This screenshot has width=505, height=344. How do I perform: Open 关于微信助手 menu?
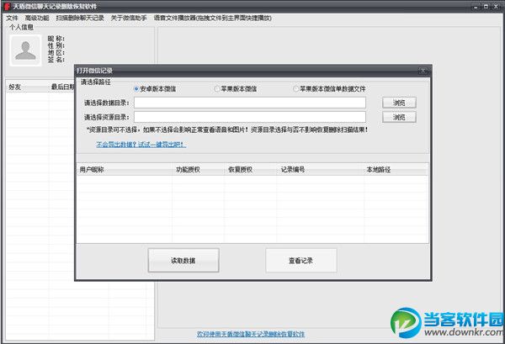pos(129,18)
